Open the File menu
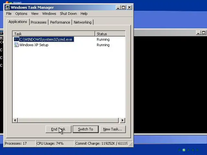 point(9,14)
